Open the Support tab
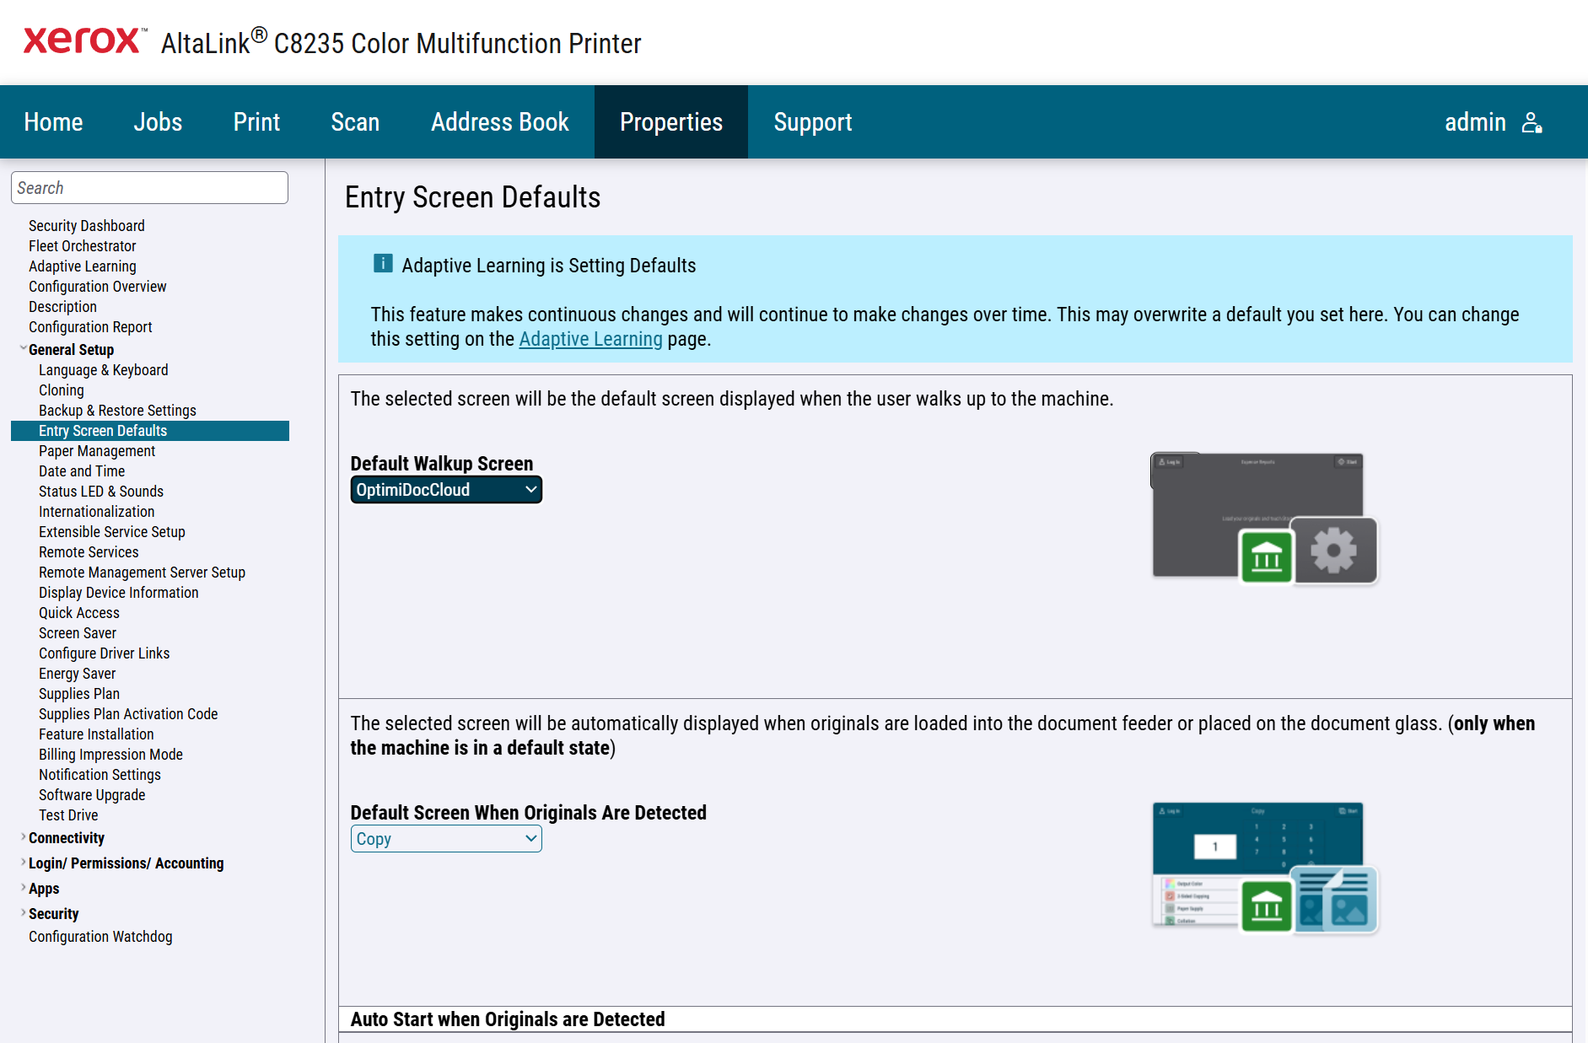The image size is (1588, 1043). pyautogui.click(x=812, y=122)
